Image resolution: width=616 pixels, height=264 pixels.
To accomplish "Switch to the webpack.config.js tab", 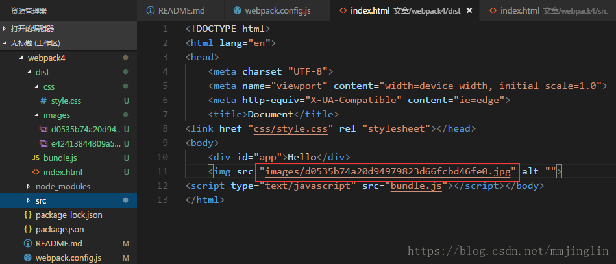I will click(x=277, y=10).
